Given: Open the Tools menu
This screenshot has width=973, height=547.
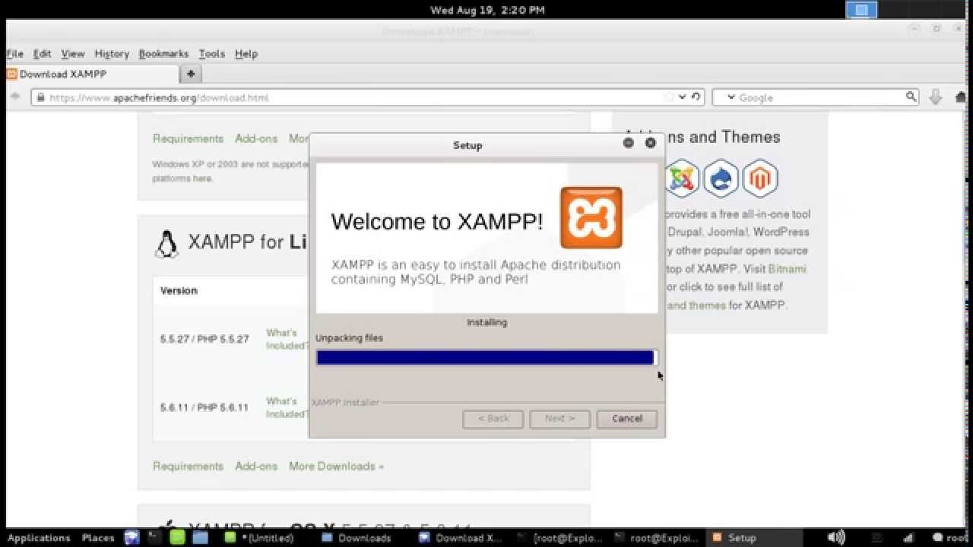Looking at the screenshot, I should coord(211,53).
